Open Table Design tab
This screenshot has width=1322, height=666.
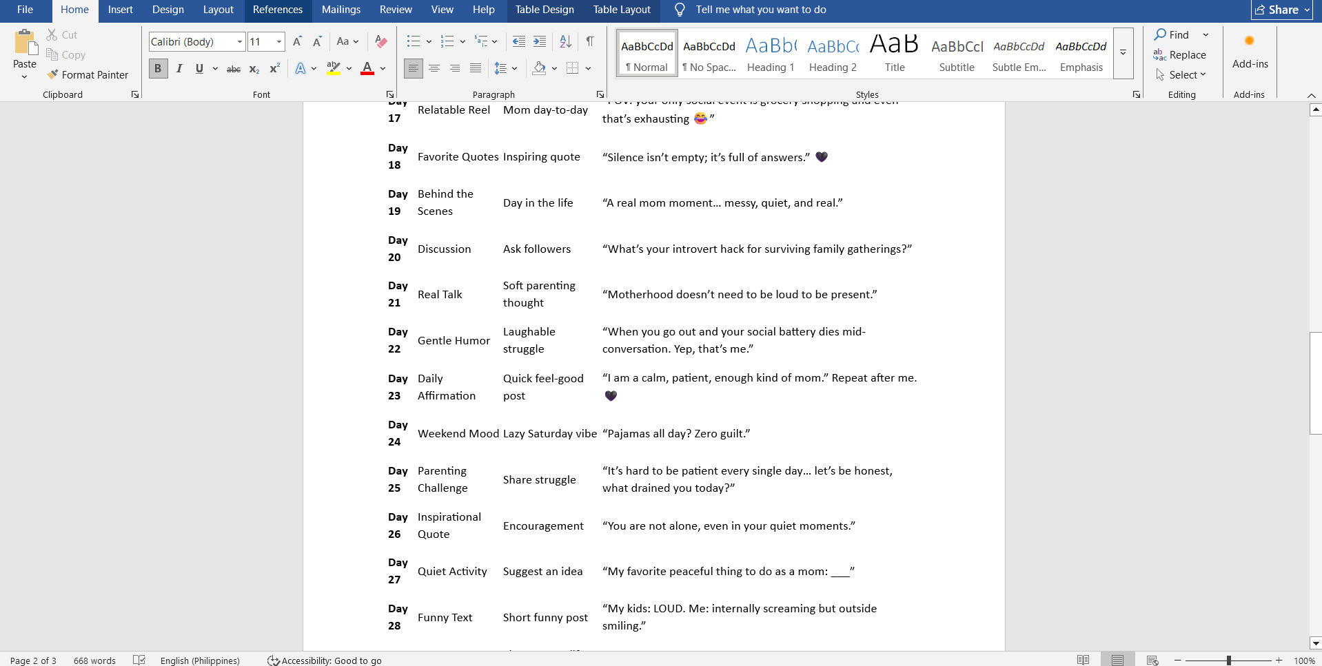pos(545,10)
